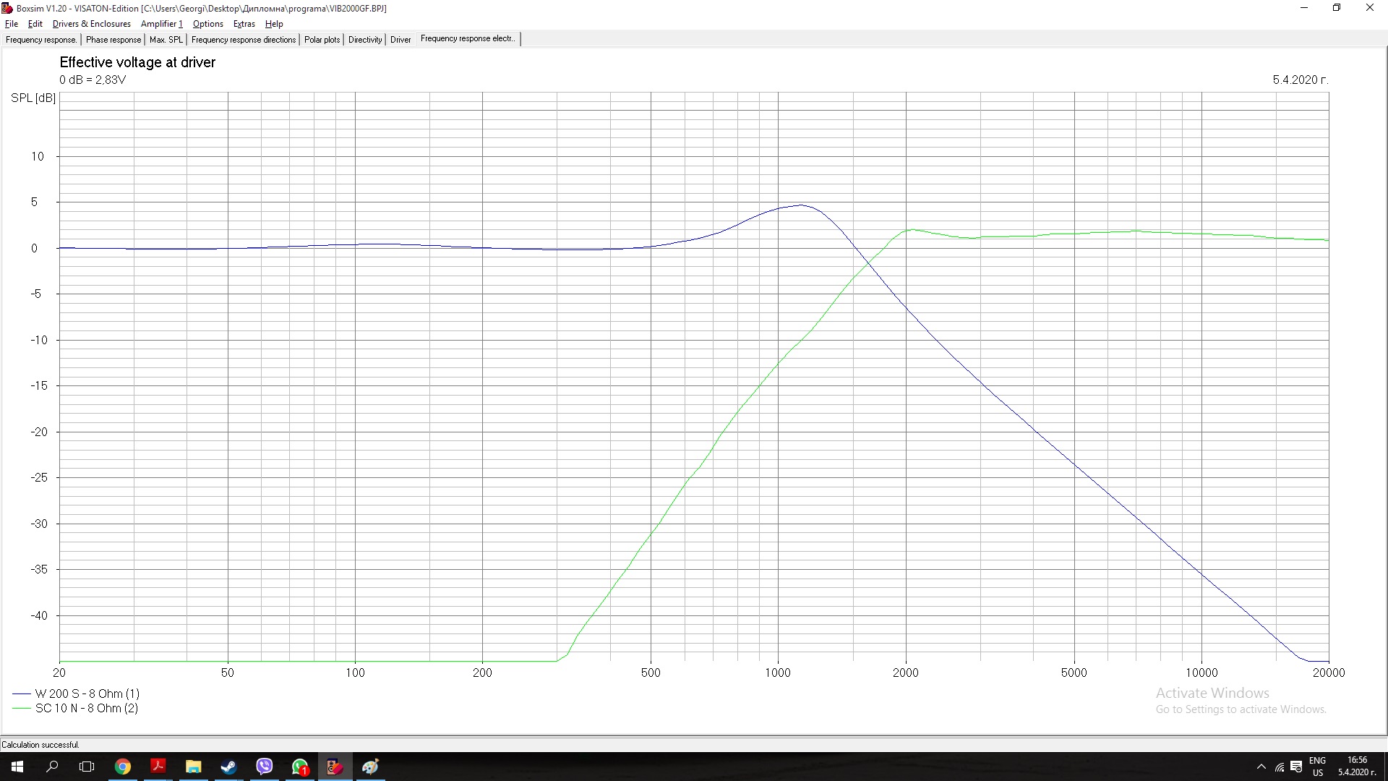Switch to the Phase response tab
The height and width of the screenshot is (781, 1388).
click(x=113, y=40)
